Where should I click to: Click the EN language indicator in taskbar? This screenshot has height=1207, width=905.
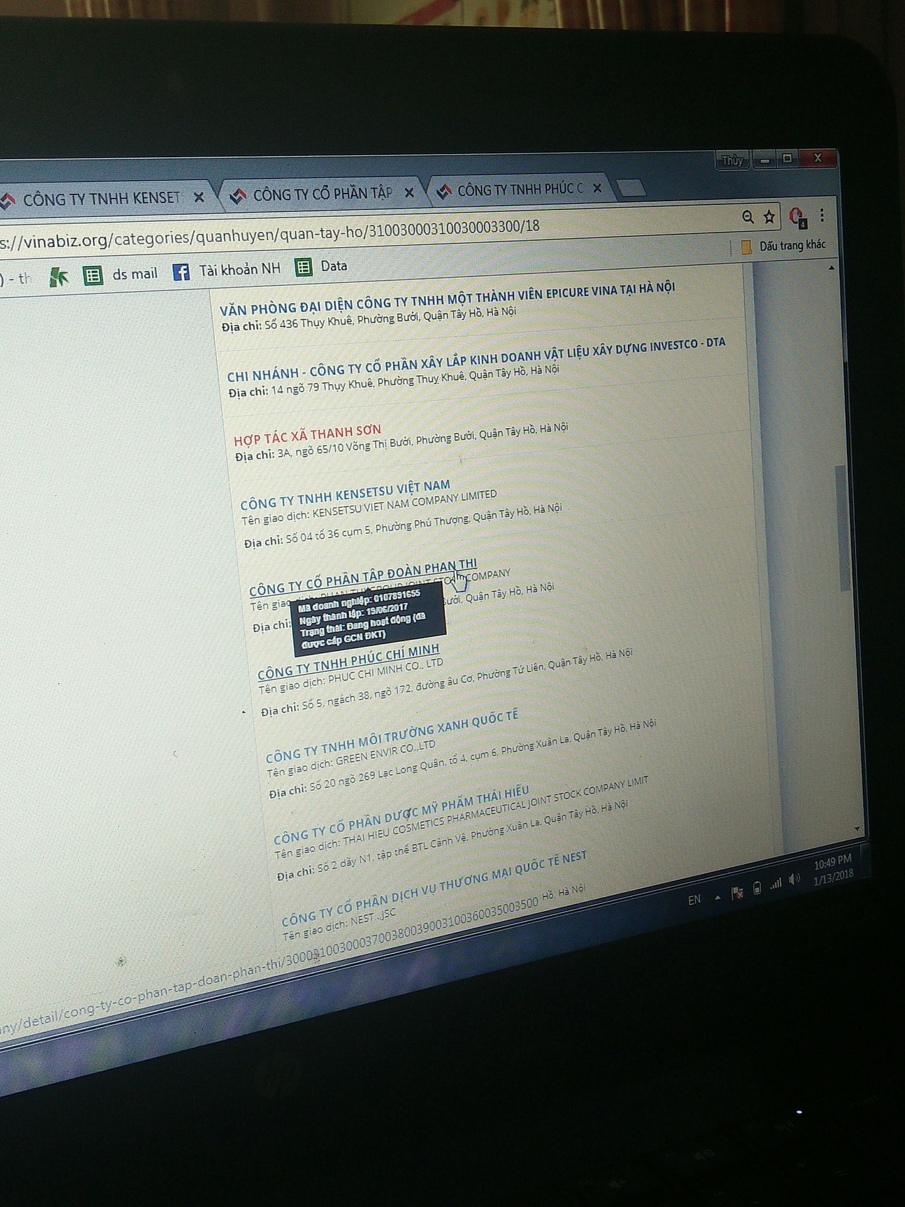click(694, 900)
